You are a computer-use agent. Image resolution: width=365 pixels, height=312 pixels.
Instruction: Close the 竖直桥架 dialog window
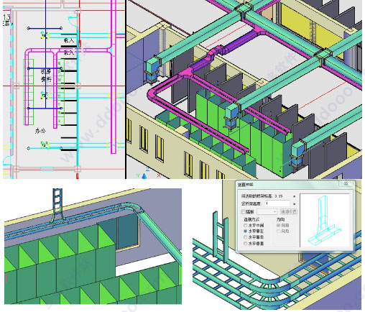tap(346, 183)
